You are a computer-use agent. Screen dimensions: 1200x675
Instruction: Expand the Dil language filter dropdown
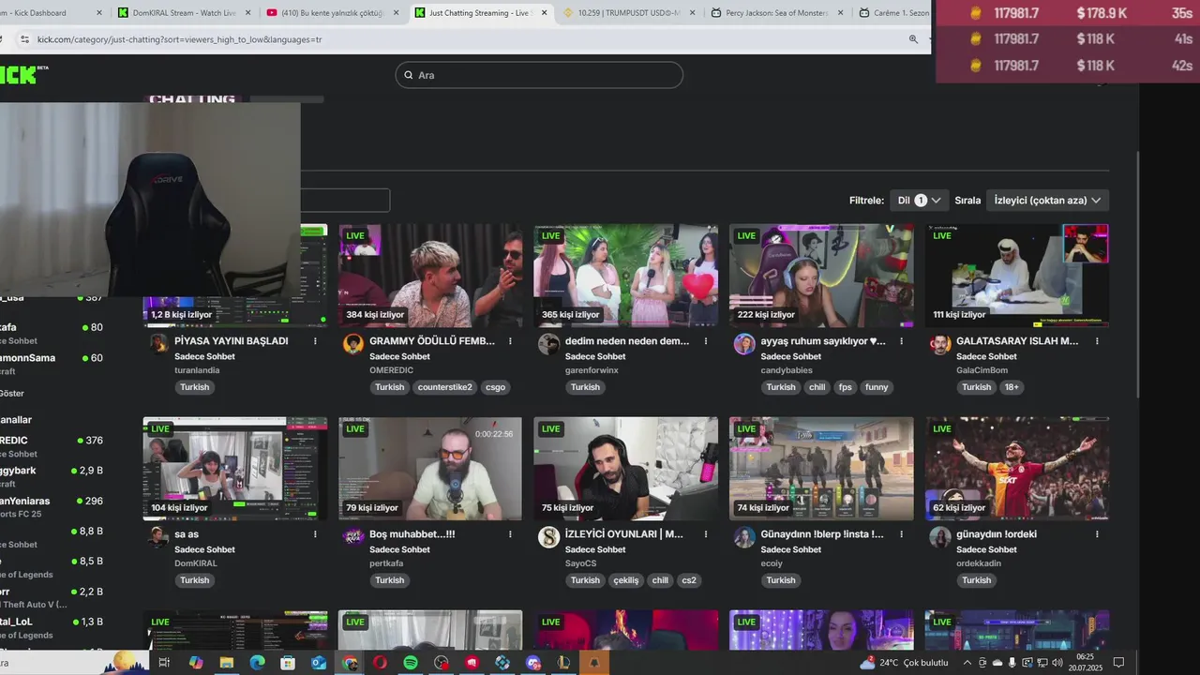point(919,200)
